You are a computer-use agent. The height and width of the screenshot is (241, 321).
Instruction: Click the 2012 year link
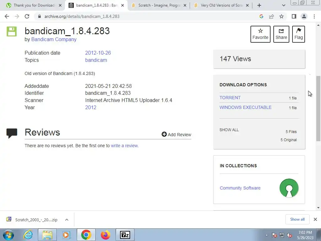pos(91,107)
